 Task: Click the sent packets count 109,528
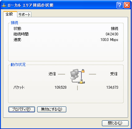pyautogui.click(x=60, y=87)
